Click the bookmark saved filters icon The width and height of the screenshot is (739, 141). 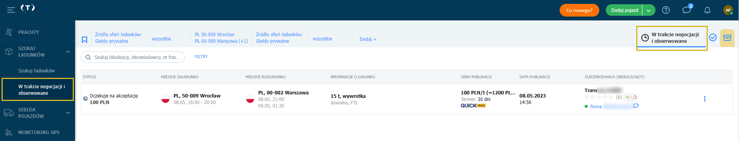pyautogui.click(x=84, y=40)
